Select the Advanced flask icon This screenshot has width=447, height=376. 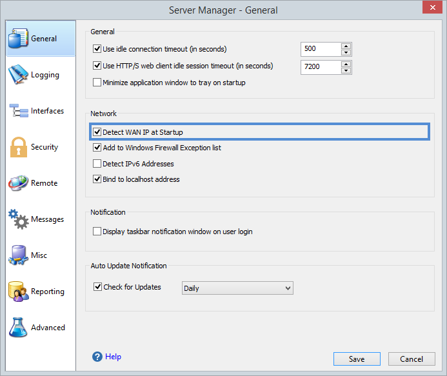[x=18, y=328]
